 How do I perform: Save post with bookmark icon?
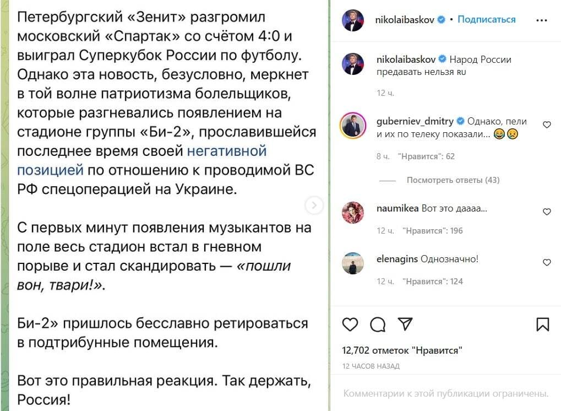tap(542, 325)
